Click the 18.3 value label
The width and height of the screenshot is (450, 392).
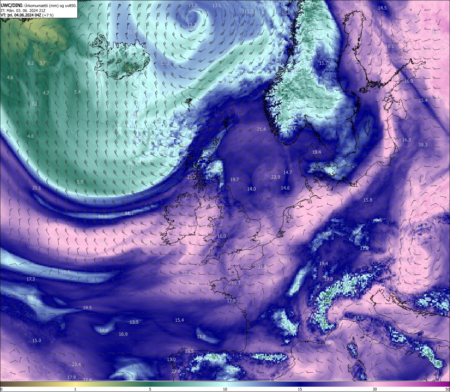[x=423, y=144]
